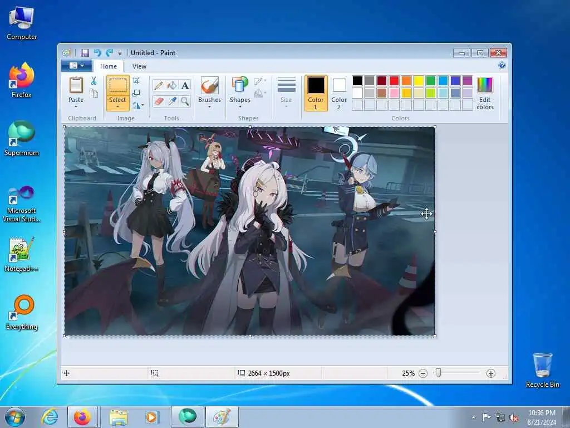Open Windows Media Player on taskbar

click(151, 417)
